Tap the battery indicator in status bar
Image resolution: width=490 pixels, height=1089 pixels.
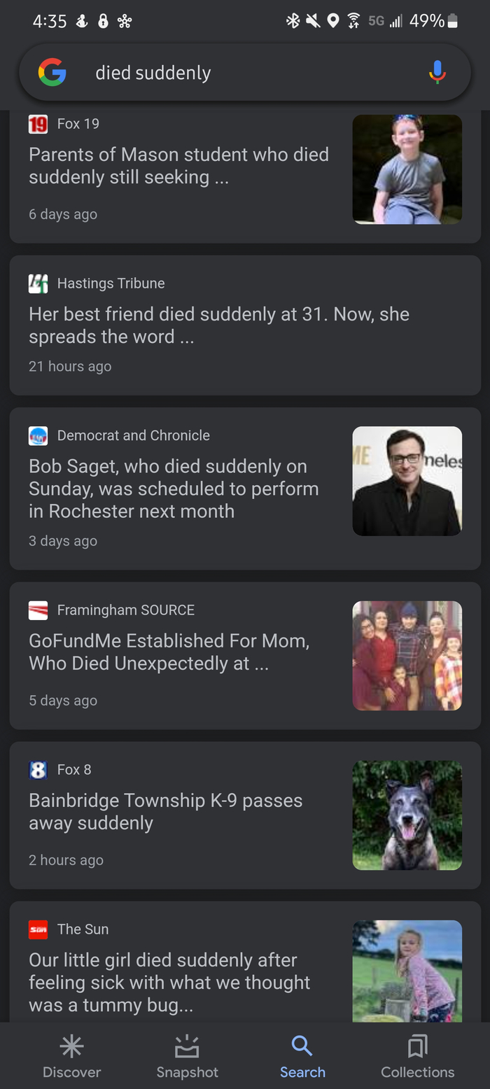(452, 21)
